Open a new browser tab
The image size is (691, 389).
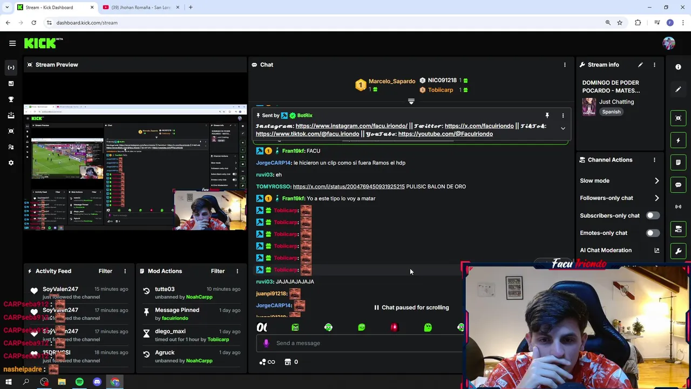pyautogui.click(x=191, y=8)
